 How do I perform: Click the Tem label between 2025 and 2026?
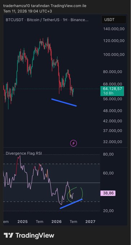point(40,222)
